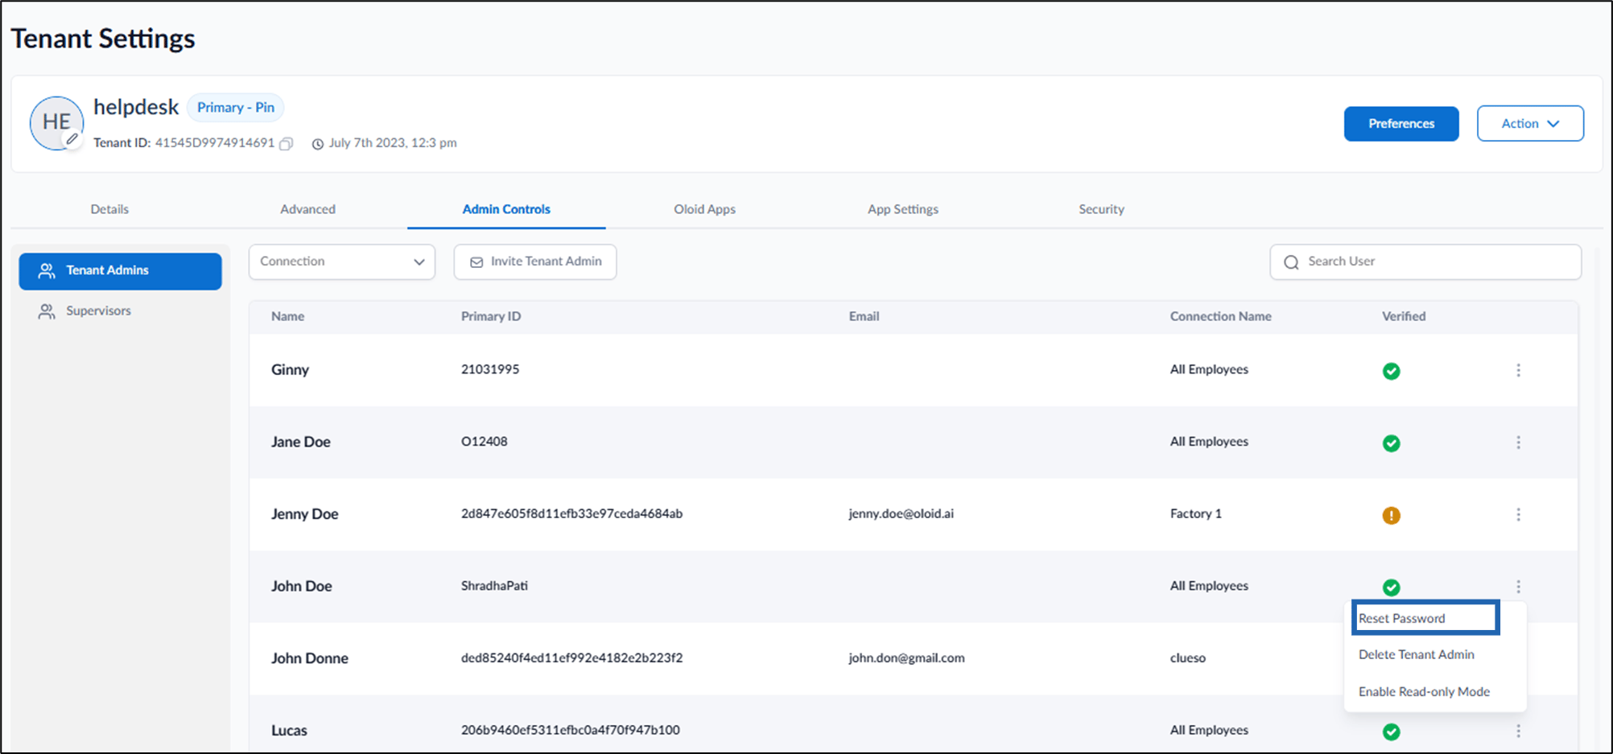Screen dimensions: 1613x754
Task: Click the magnifier icon in Search User
Action: 1291,262
